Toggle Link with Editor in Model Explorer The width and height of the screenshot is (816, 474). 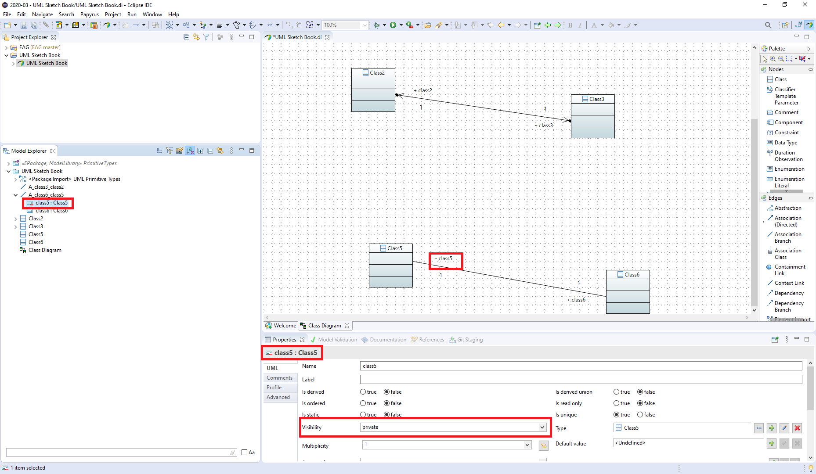click(x=220, y=151)
